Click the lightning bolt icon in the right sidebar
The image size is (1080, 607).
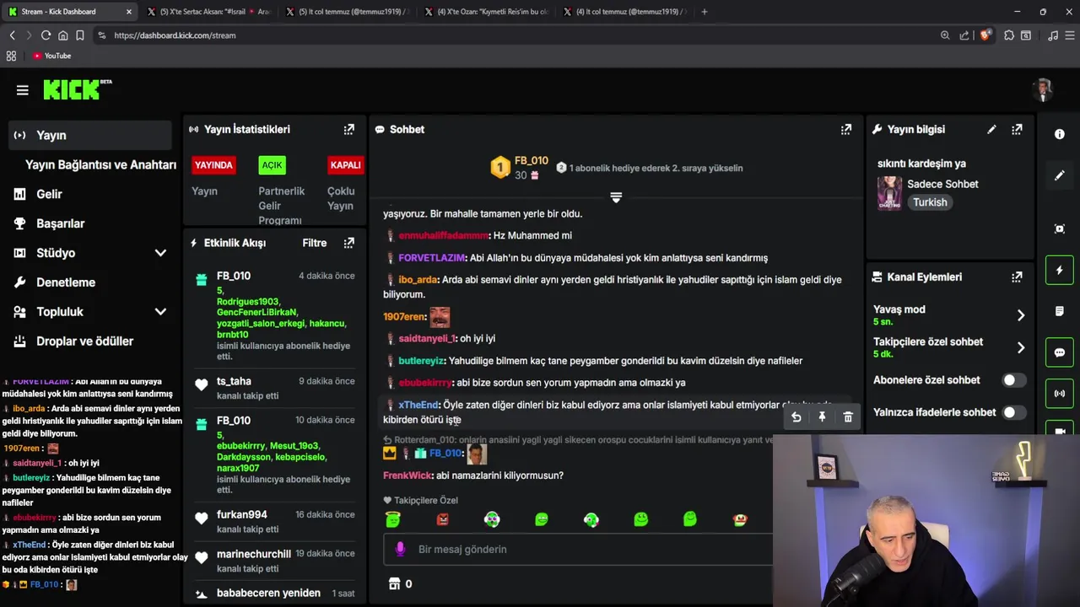pyautogui.click(x=1060, y=270)
